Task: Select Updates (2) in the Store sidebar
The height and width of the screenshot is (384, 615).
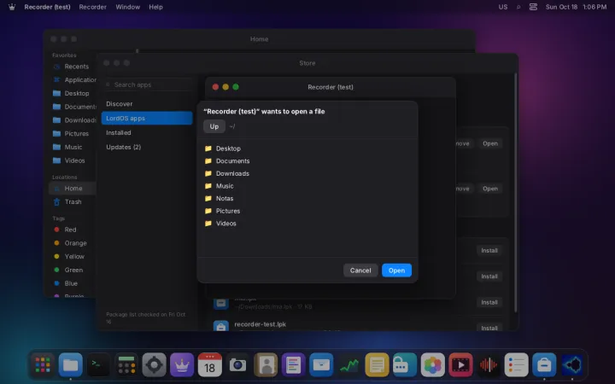Action: tap(147, 148)
